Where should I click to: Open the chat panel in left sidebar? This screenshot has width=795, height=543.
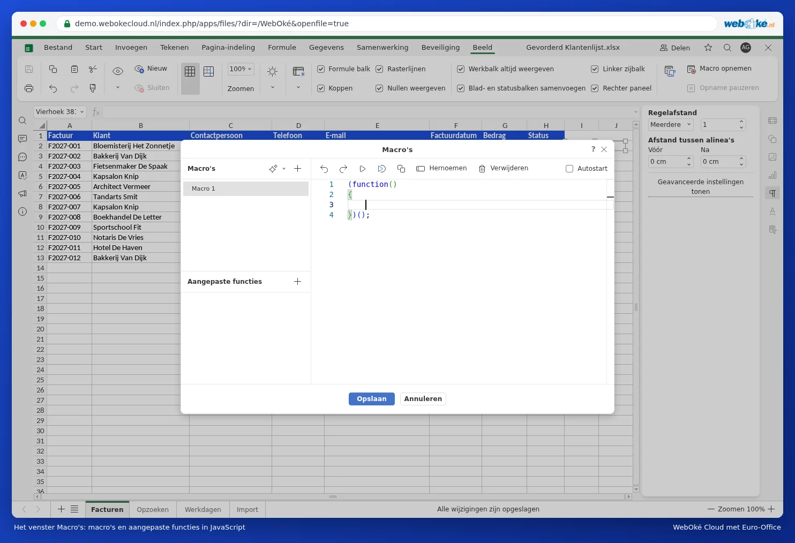pyautogui.click(x=22, y=157)
